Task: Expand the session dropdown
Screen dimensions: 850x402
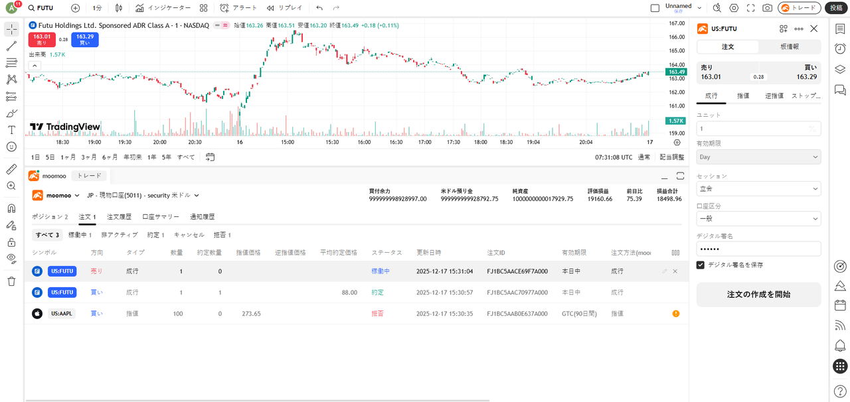Action: click(758, 189)
